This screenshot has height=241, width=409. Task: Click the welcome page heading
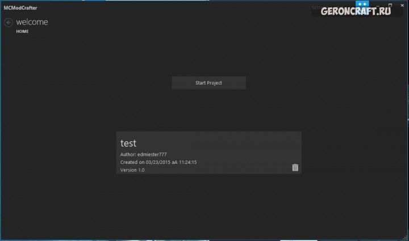[32, 22]
